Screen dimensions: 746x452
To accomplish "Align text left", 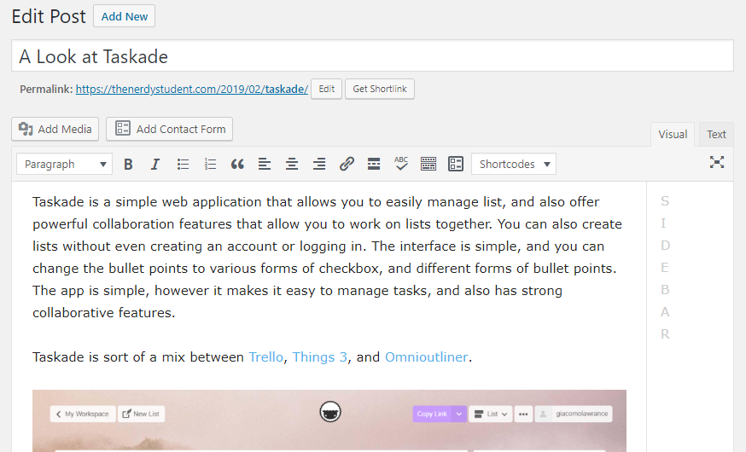I will pyautogui.click(x=265, y=164).
